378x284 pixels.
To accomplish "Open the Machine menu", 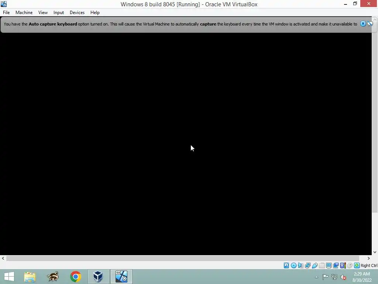I will 24,13.
